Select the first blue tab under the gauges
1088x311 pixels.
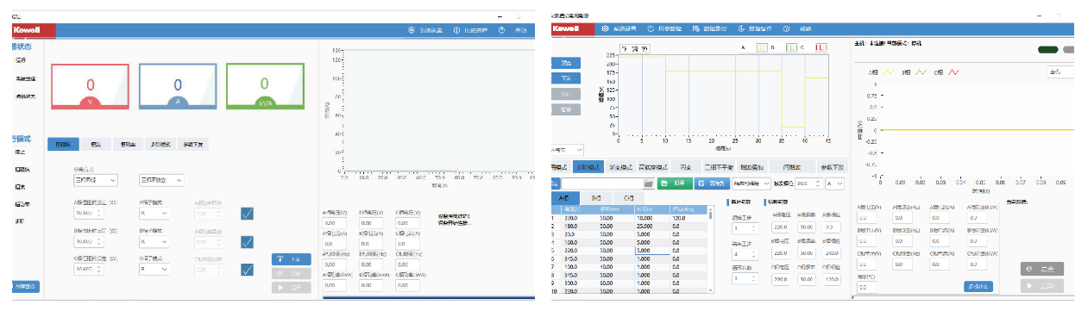click(63, 145)
